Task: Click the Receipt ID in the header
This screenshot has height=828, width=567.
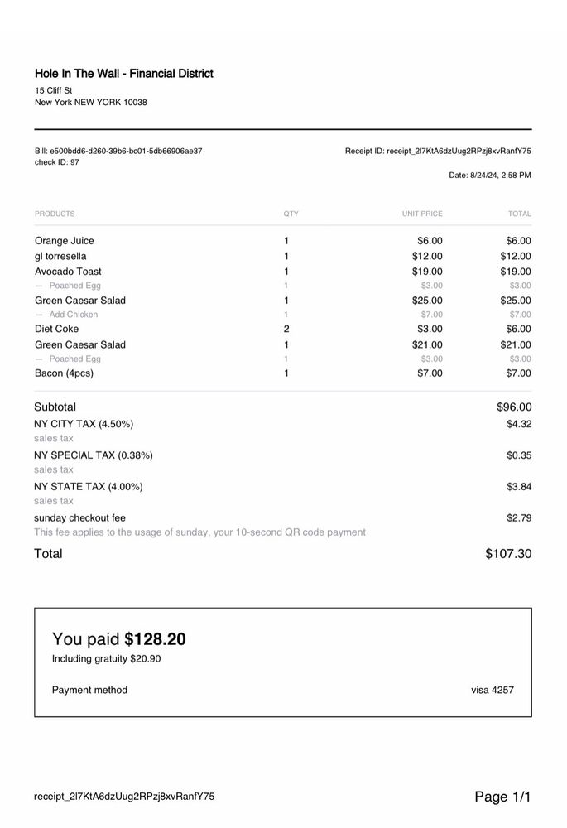Action: click(x=438, y=151)
